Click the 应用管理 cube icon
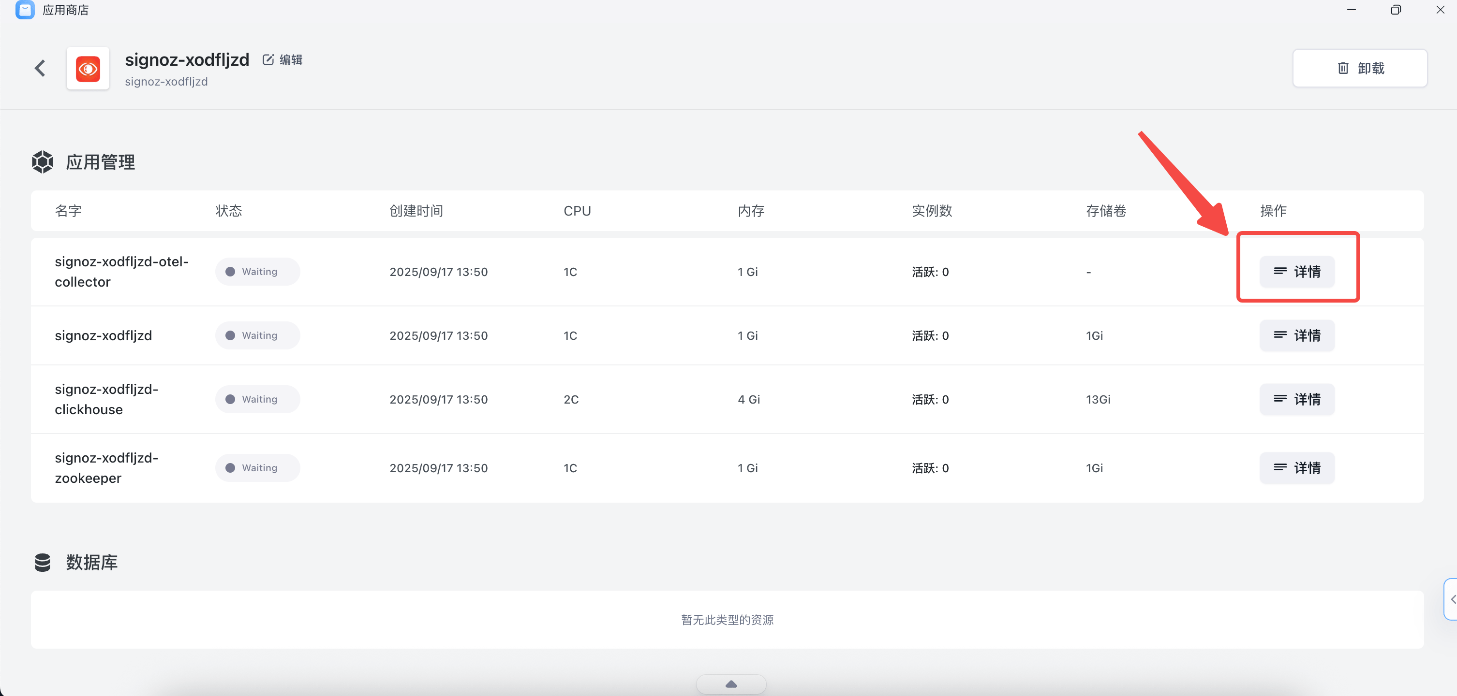 pos(43,162)
